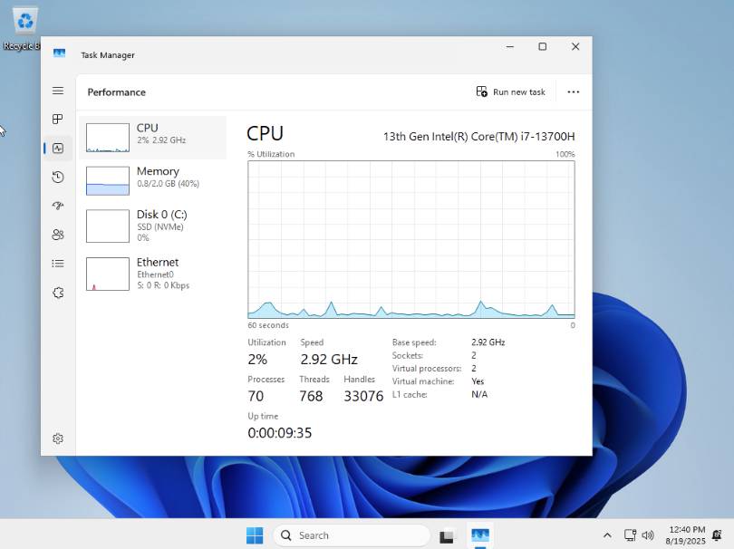This screenshot has height=549, width=734.
Task: Select the Memory performance item
Action: [x=152, y=180]
